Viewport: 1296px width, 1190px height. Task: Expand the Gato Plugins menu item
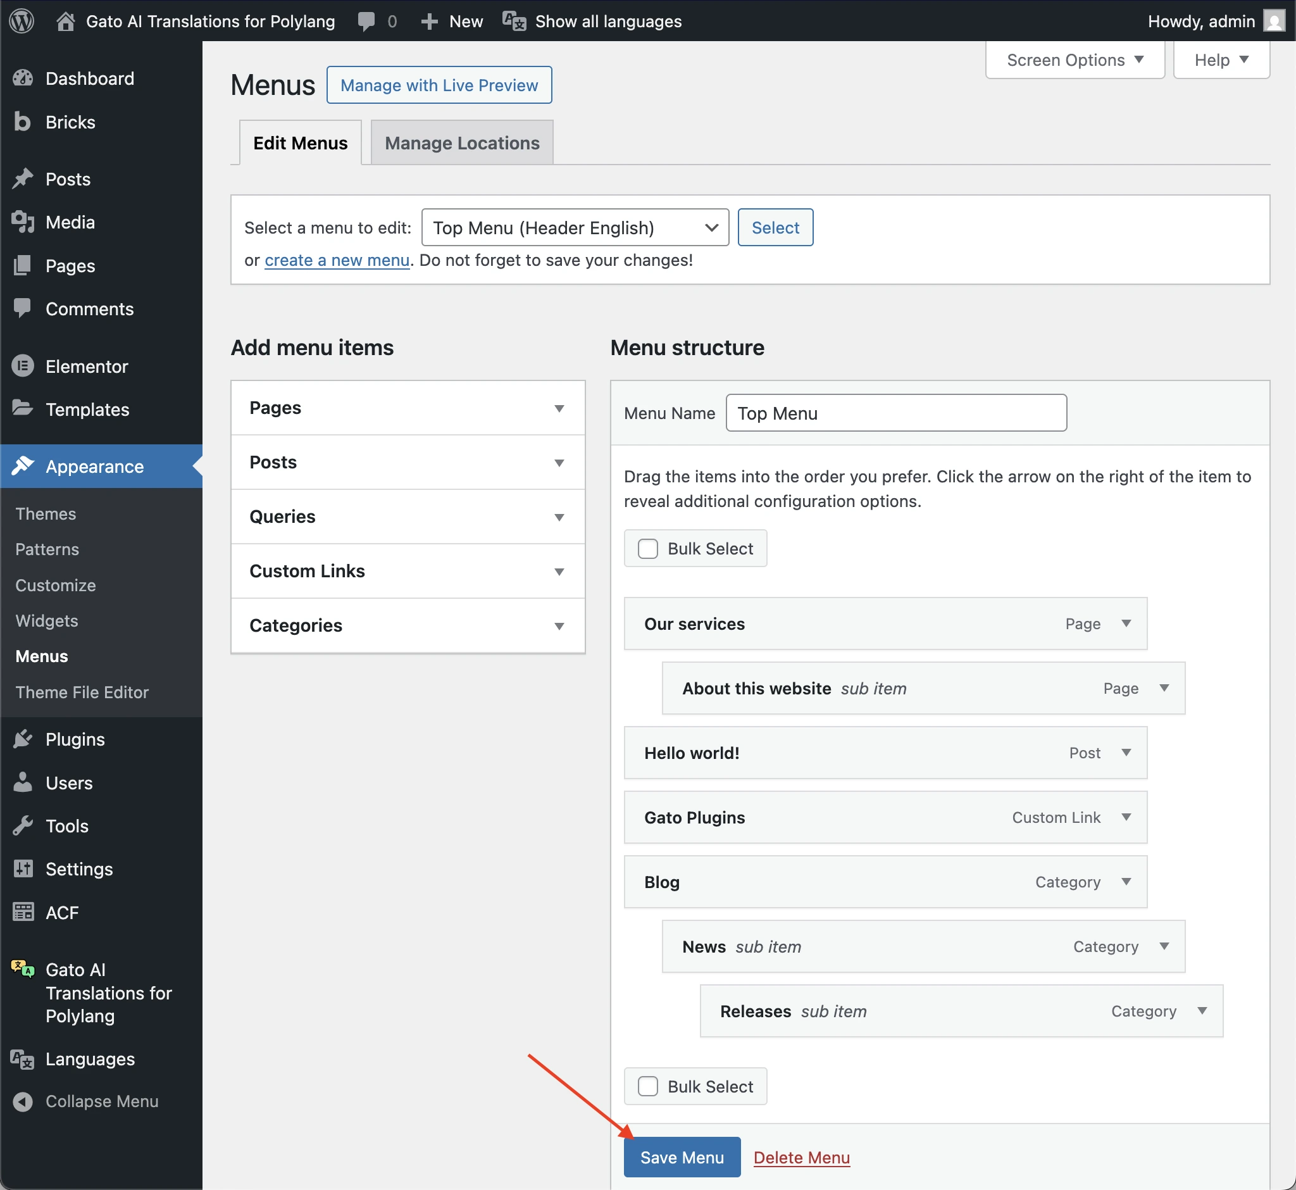tap(1125, 817)
